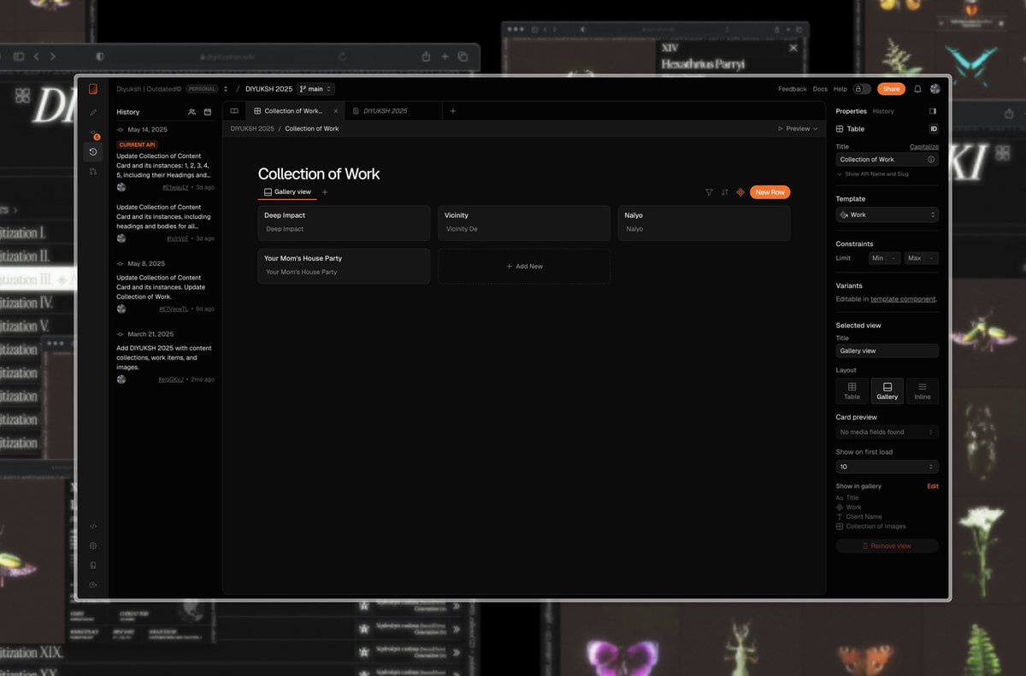Click Edit next to Show in gallery

[933, 486]
